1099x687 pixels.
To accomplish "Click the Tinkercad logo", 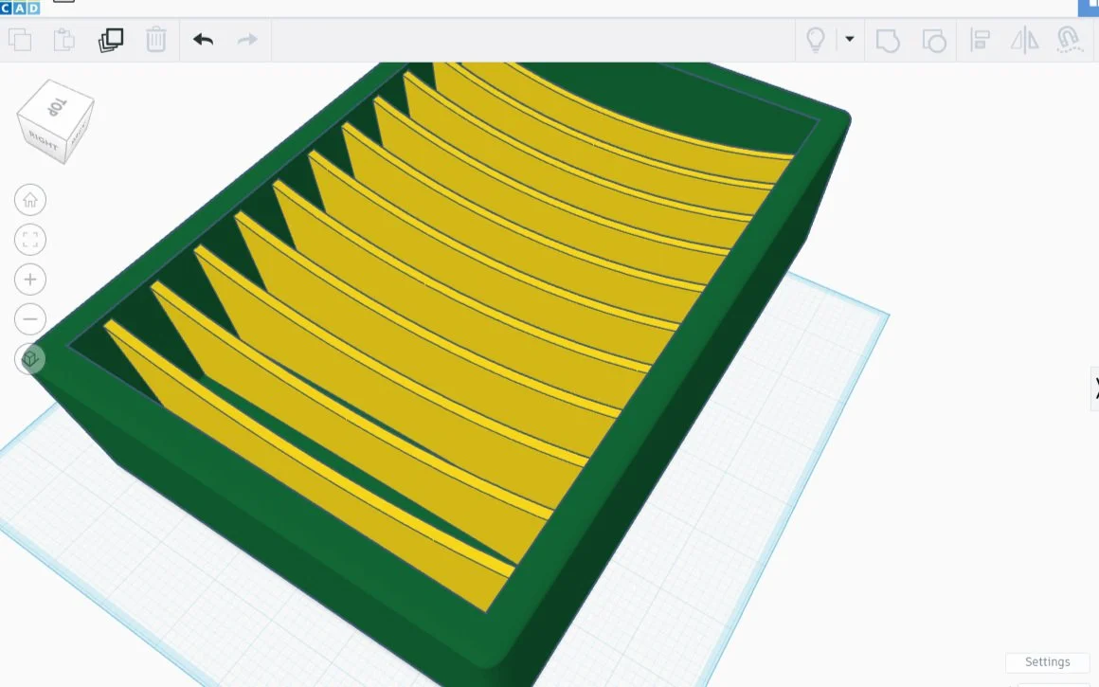I will coord(20,8).
